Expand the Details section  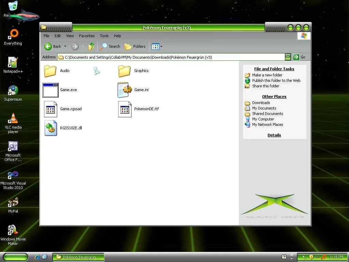[x=274, y=135]
